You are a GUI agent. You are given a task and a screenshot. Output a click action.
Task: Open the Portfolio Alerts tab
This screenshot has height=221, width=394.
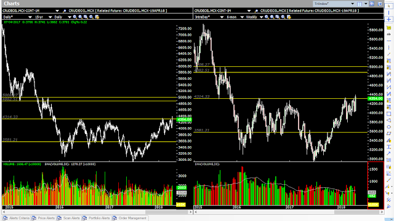pyautogui.click(x=96, y=218)
